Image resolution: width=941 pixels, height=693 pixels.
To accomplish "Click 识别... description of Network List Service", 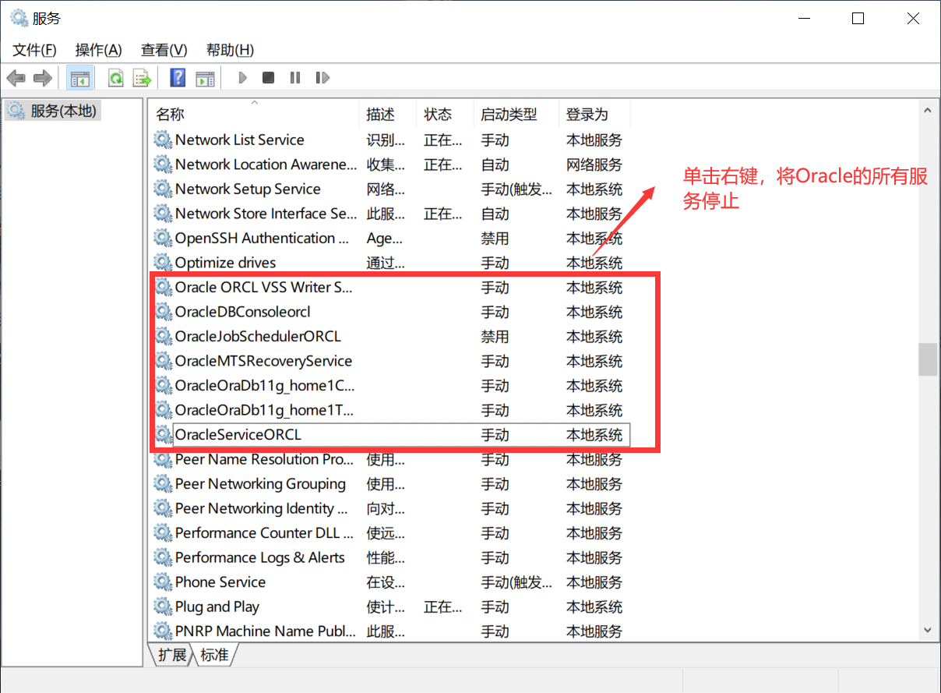I will click(x=386, y=140).
